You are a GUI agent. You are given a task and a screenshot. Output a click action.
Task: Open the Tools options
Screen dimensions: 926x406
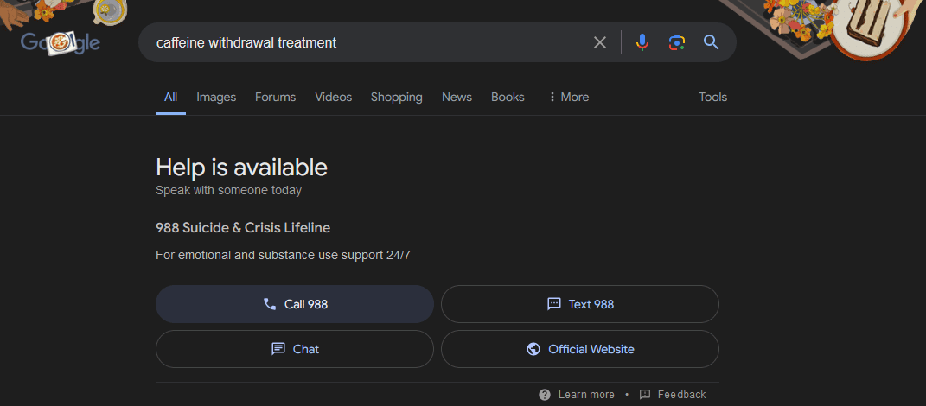712,97
